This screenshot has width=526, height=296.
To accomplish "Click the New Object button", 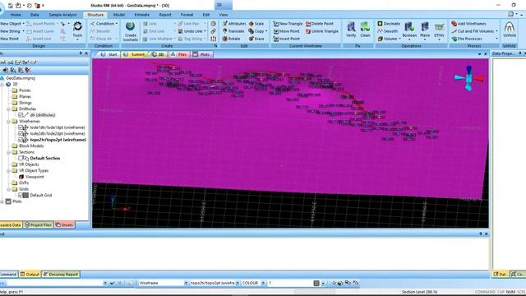I will (x=12, y=24).
